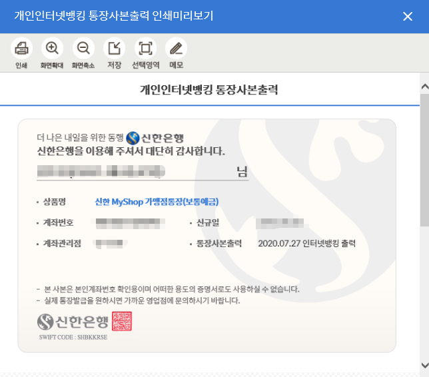Activate the 선택영역 selection-area tool

click(x=145, y=48)
